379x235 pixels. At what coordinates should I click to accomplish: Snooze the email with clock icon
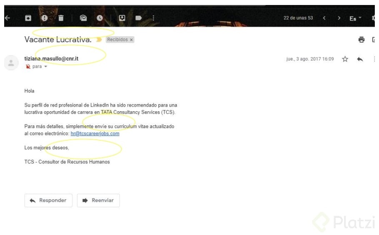pyautogui.click(x=100, y=18)
